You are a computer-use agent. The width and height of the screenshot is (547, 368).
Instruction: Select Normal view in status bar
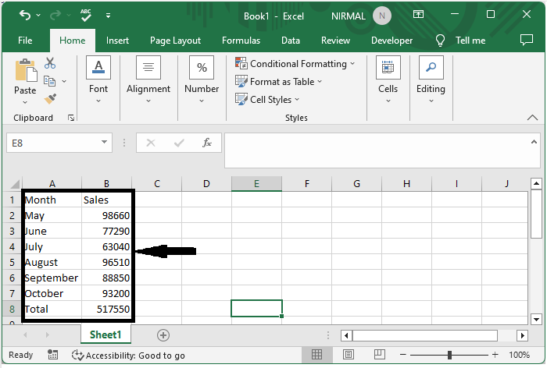(x=317, y=355)
